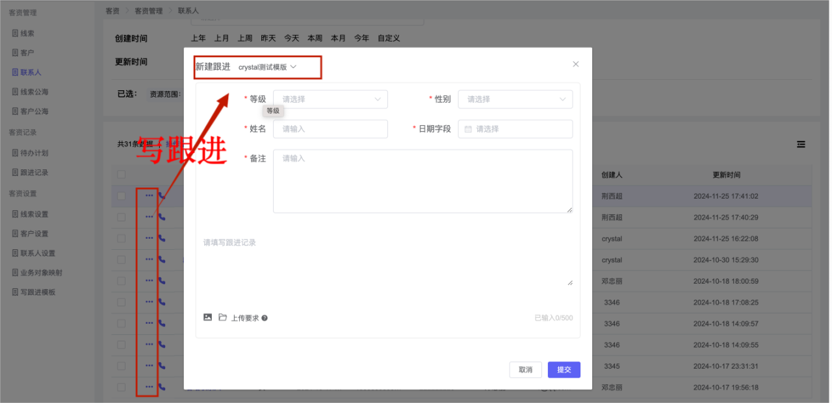Open 写跟进模板 in the sidebar
The height and width of the screenshot is (403, 832).
tap(38, 292)
